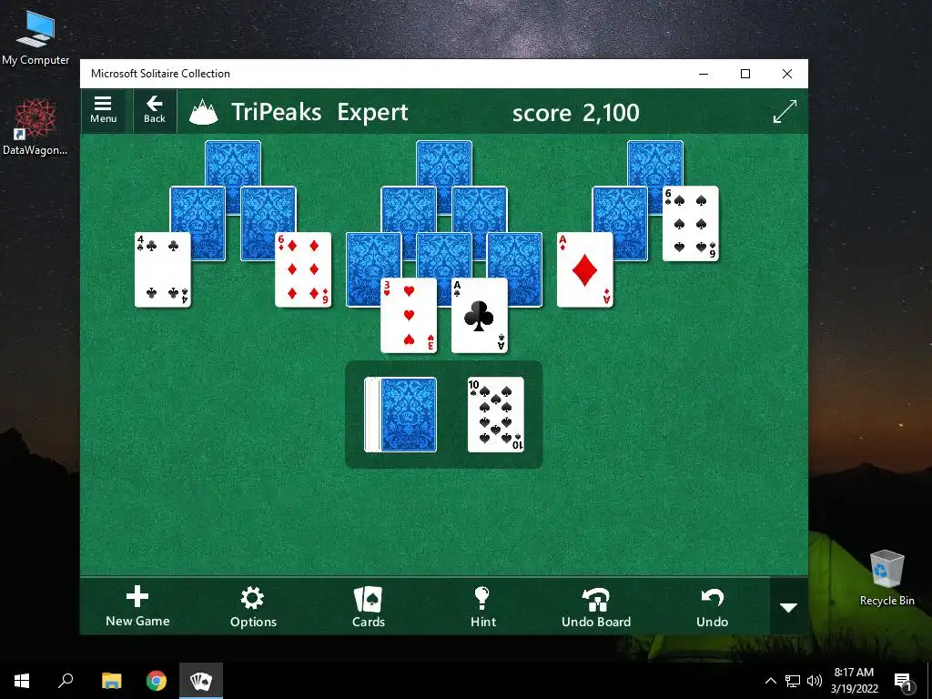The width and height of the screenshot is (932, 699).
Task: Open the Recycle Bin
Action: 886,578
